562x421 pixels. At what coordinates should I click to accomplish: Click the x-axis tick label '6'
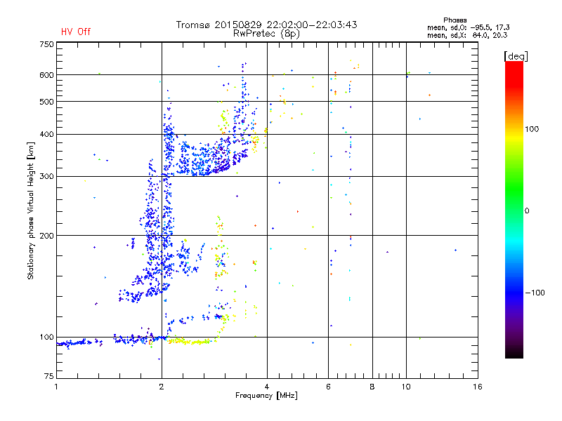point(328,387)
